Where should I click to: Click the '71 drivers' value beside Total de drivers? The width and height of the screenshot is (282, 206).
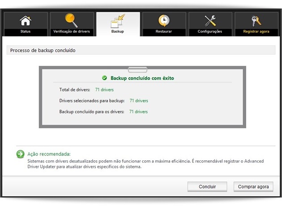(x=104, y=90)
